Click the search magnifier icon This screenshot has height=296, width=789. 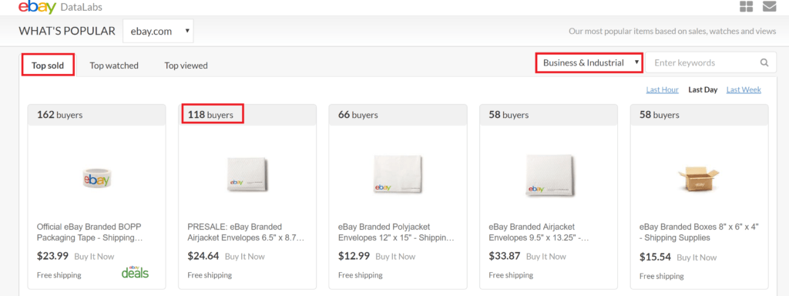pyautogui.click(x=764, y=63)
